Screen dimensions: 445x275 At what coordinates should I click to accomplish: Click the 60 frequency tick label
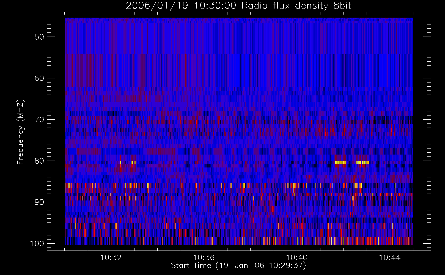point(39,78)
